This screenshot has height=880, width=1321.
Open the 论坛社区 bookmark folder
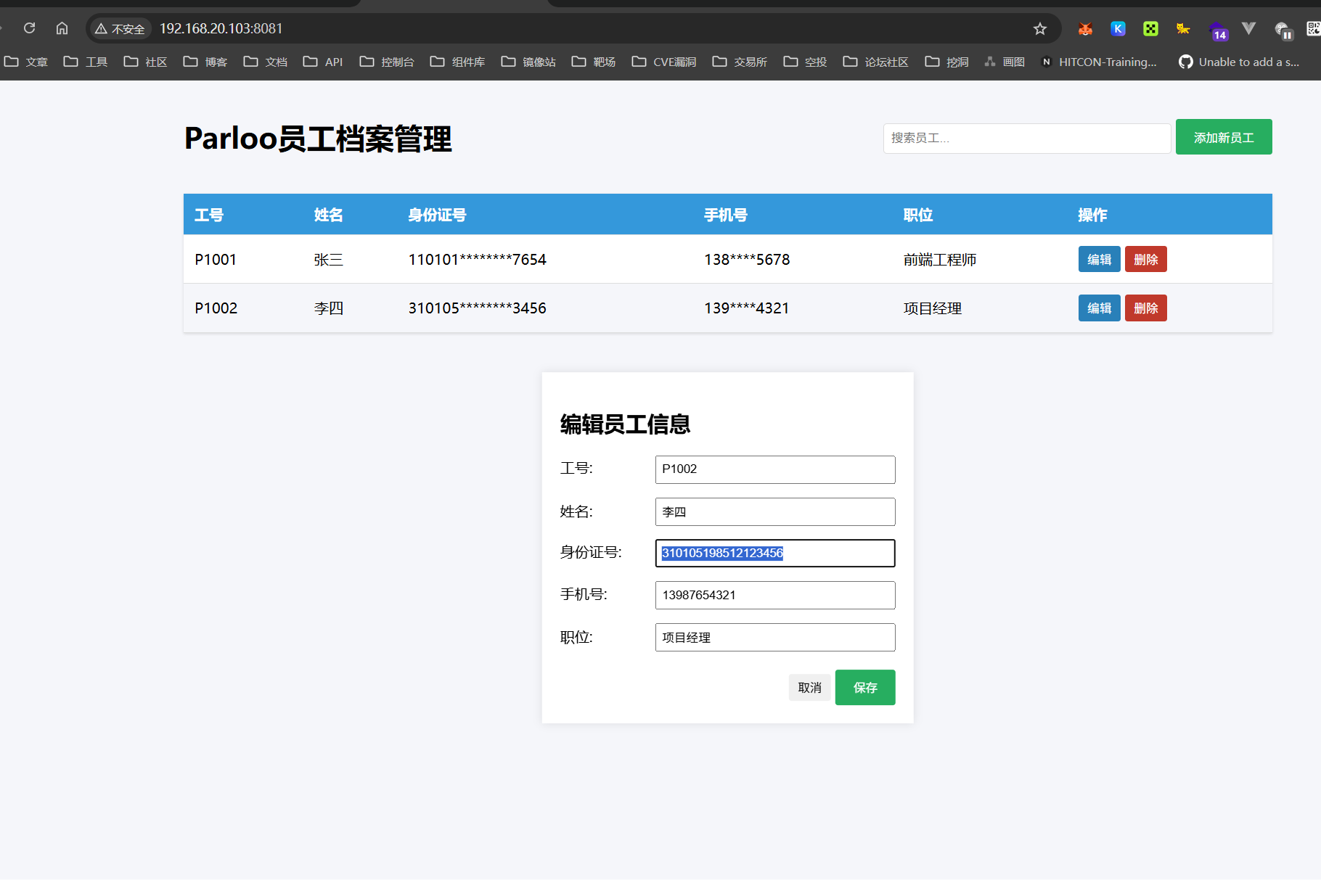876,62
